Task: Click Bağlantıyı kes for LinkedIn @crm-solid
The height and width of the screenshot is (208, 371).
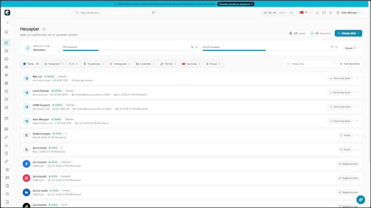Action: [348, 192]
